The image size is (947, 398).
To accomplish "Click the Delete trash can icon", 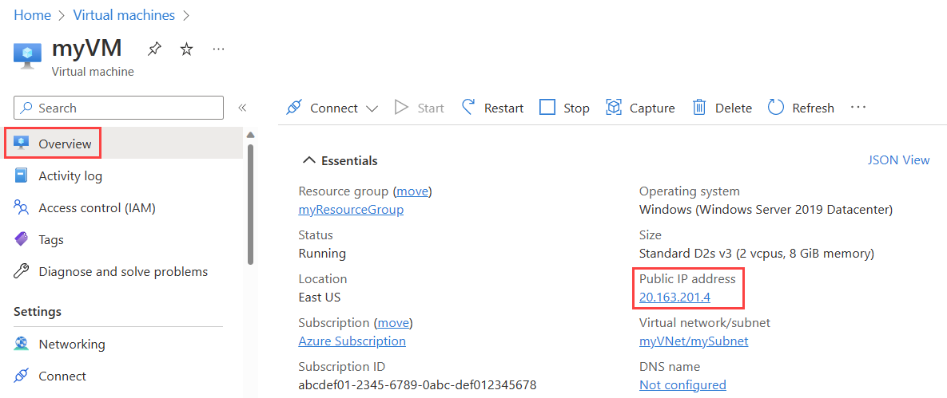I will (699, 108).
